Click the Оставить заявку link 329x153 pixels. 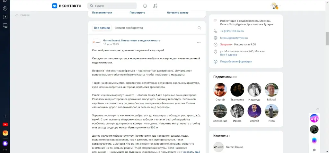(178, 13)
